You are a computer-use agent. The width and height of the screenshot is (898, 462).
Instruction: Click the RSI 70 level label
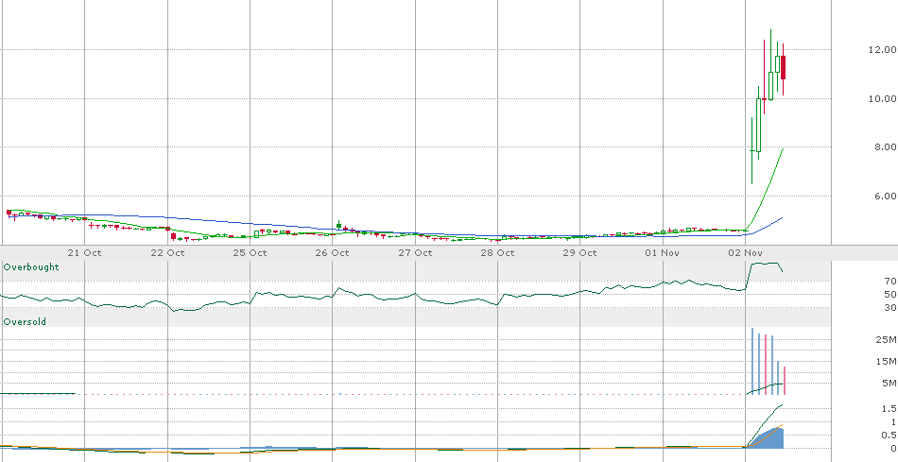tap(890, 282)
